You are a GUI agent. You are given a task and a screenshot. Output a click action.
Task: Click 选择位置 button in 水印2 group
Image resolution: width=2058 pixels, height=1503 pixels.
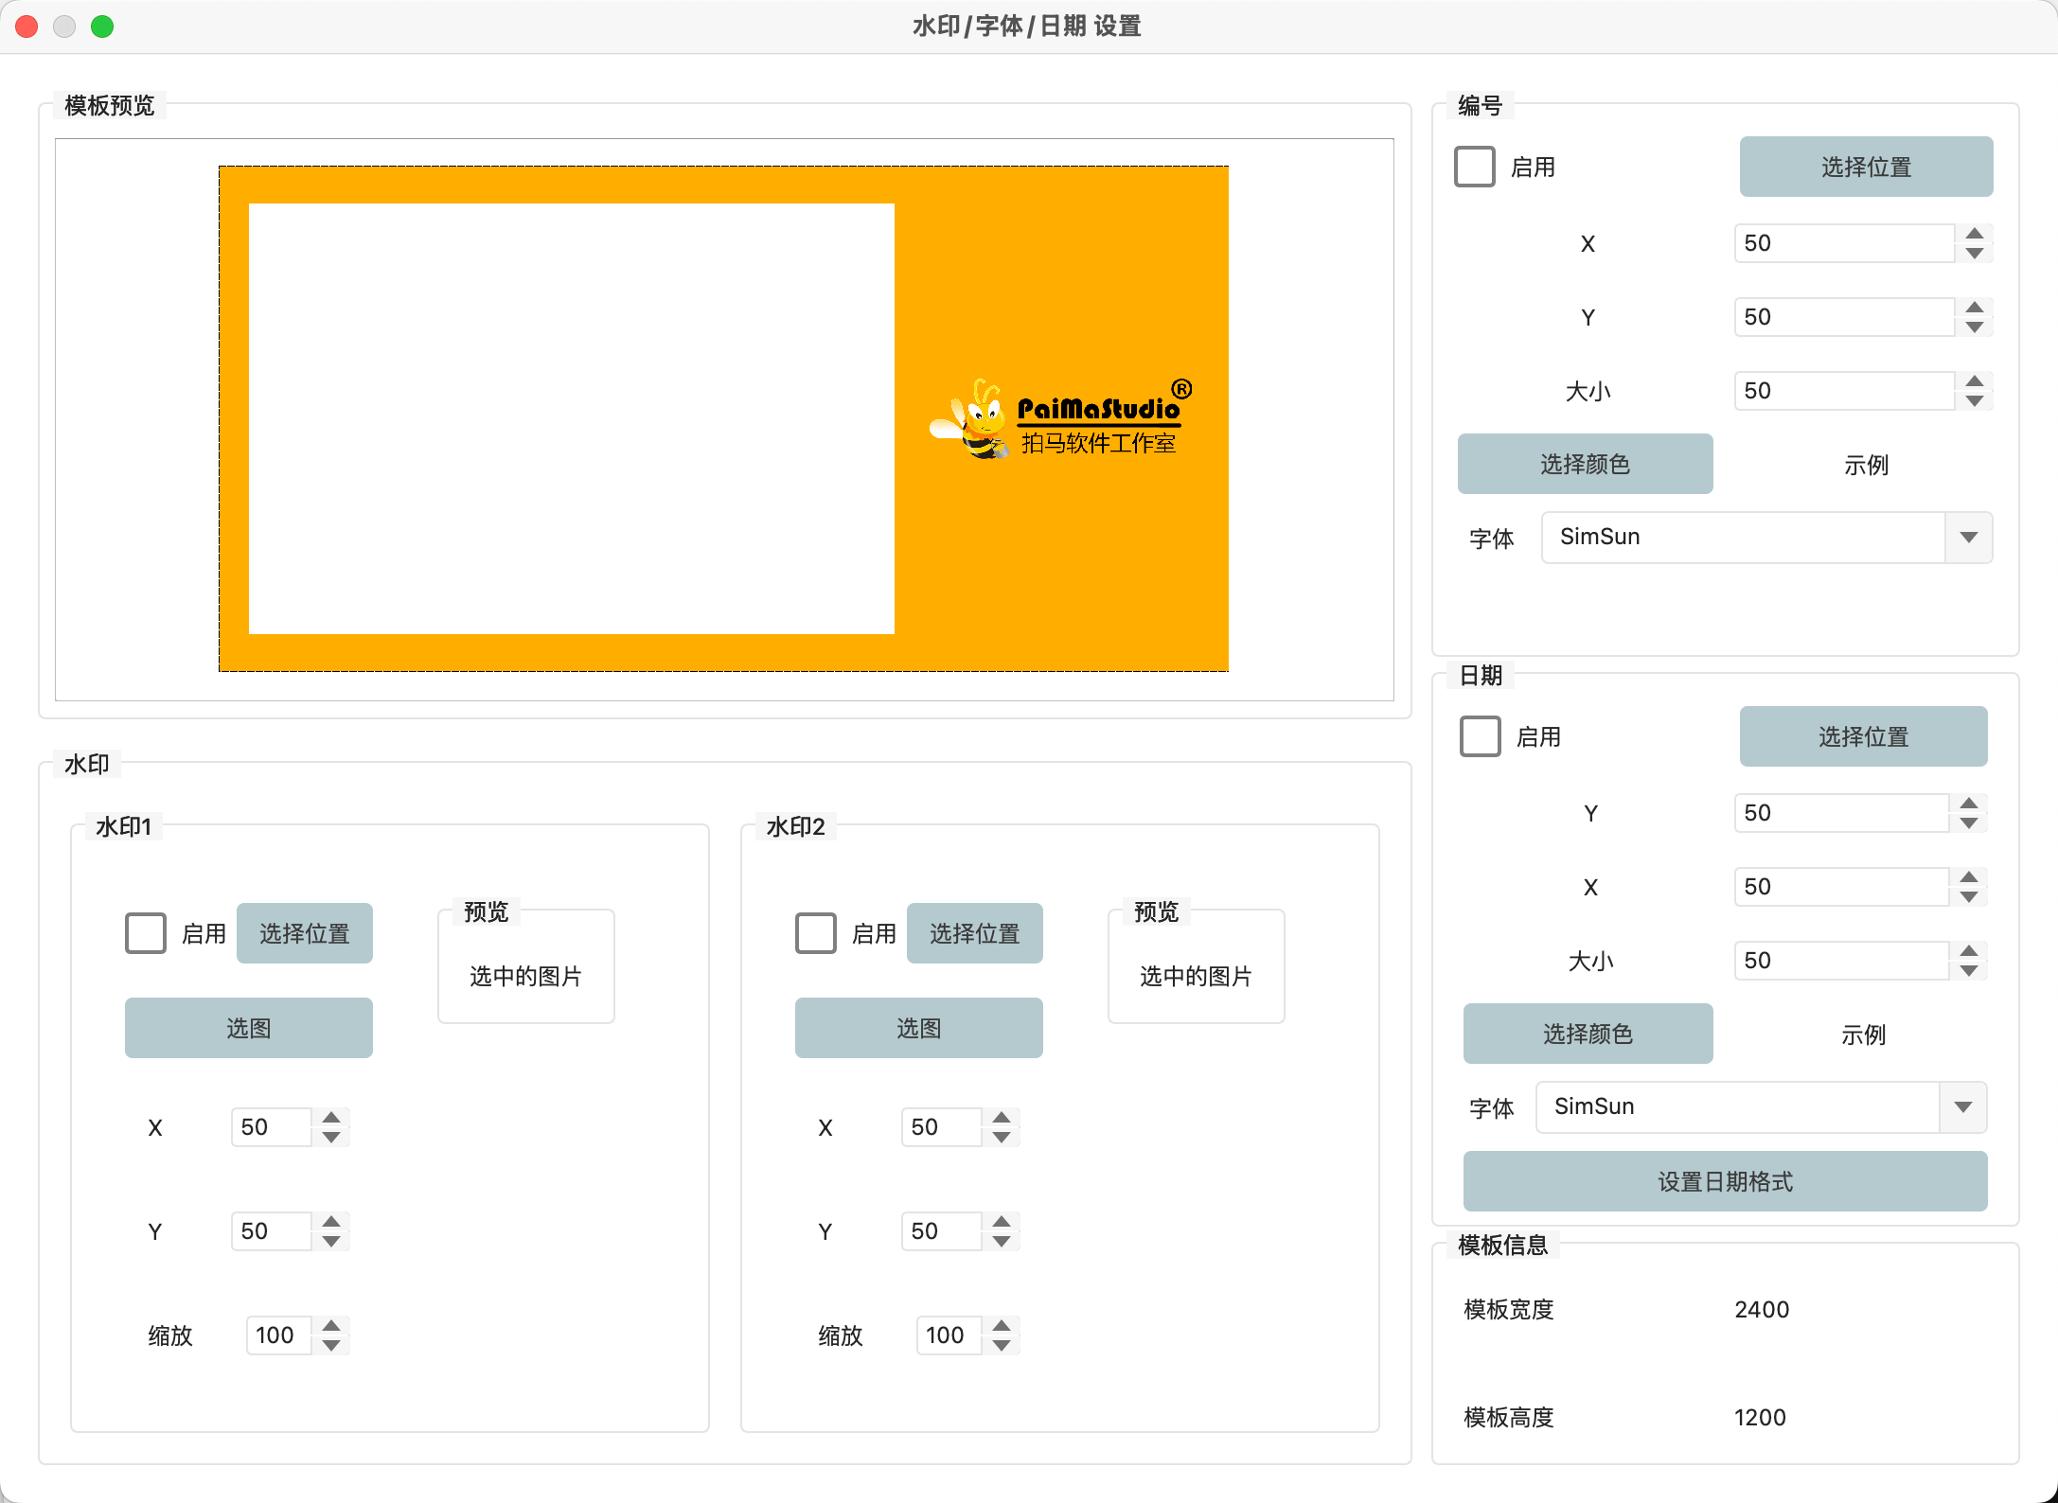(x=974, y=933)
